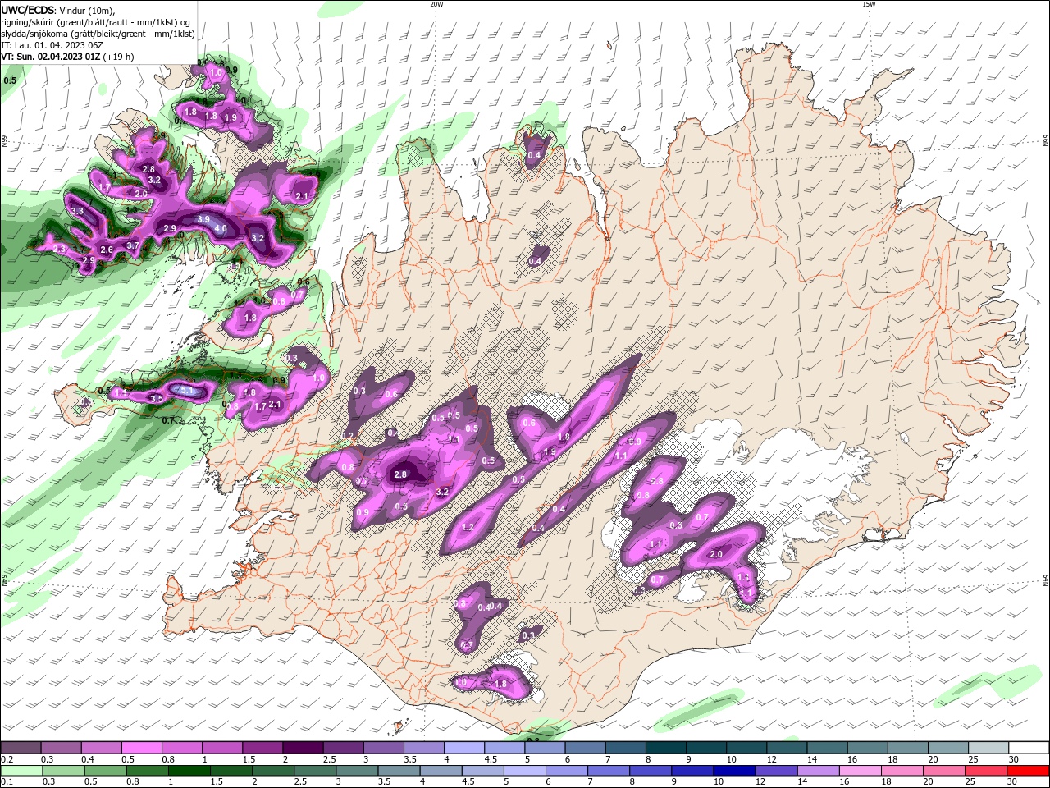
Task: Pick the bright pink snow swatch between 0.5 and 0.8
Action: click(x=141, y=748)
